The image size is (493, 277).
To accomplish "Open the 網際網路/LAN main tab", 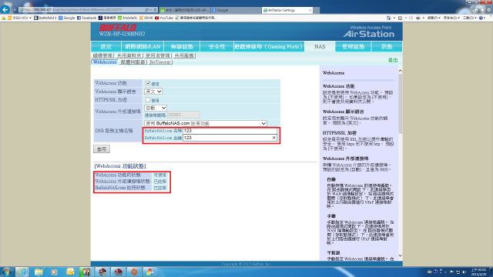I will 143,46.
